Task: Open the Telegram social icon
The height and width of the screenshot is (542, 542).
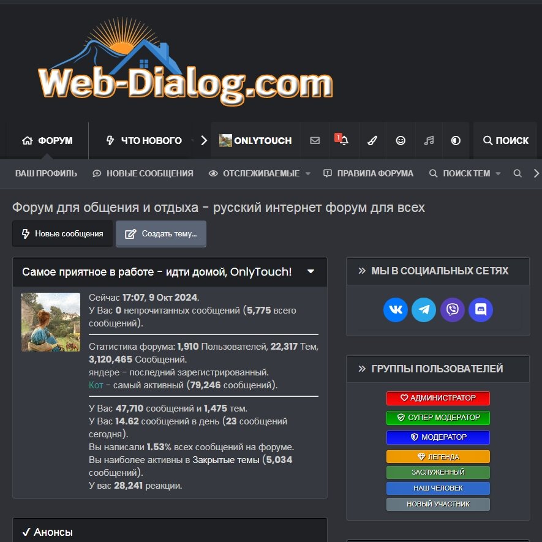Action: pyautogui.click(x=424, y=309)
